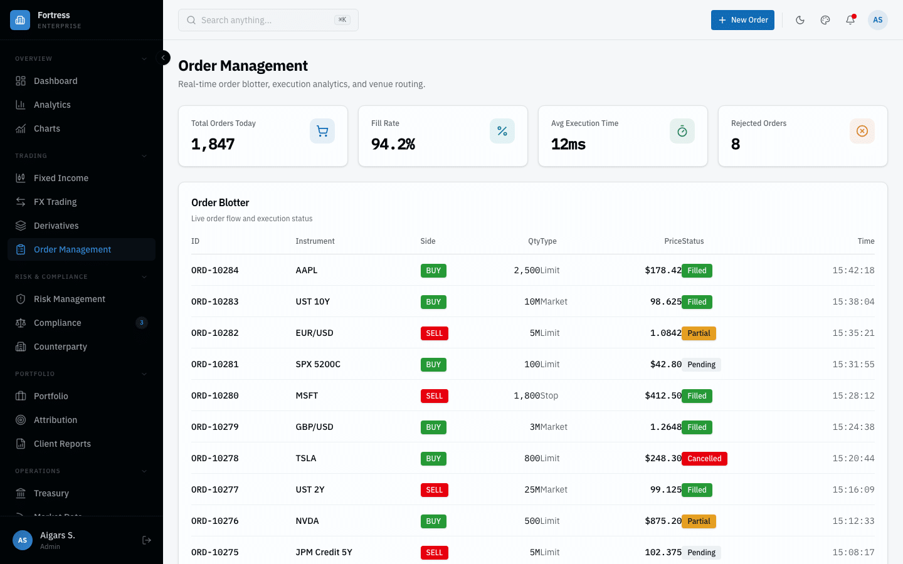Open Compliance showing 3 pending items
The width and height of the screenshot is (903, 564).
pyautogui.click(x=56, y=323)
